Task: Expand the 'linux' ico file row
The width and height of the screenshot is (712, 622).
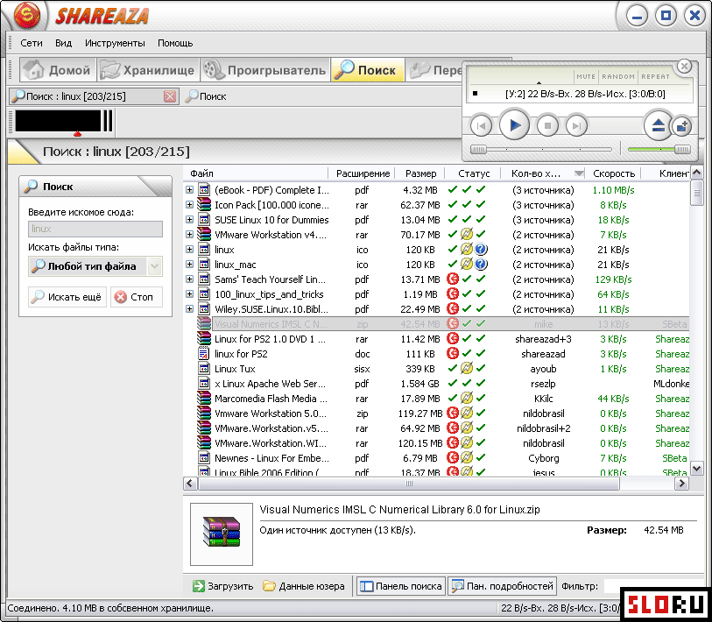Action: click(x=189, y=250)
